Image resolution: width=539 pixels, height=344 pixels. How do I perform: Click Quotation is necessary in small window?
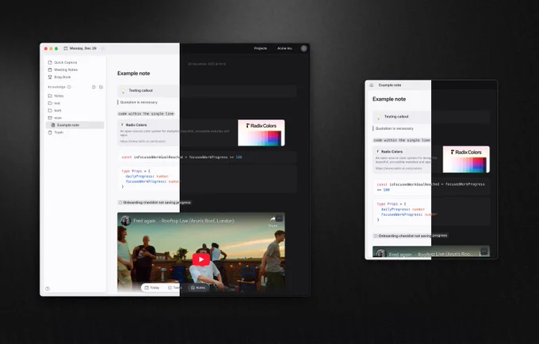pyautogui.click(x=394, y=128)
